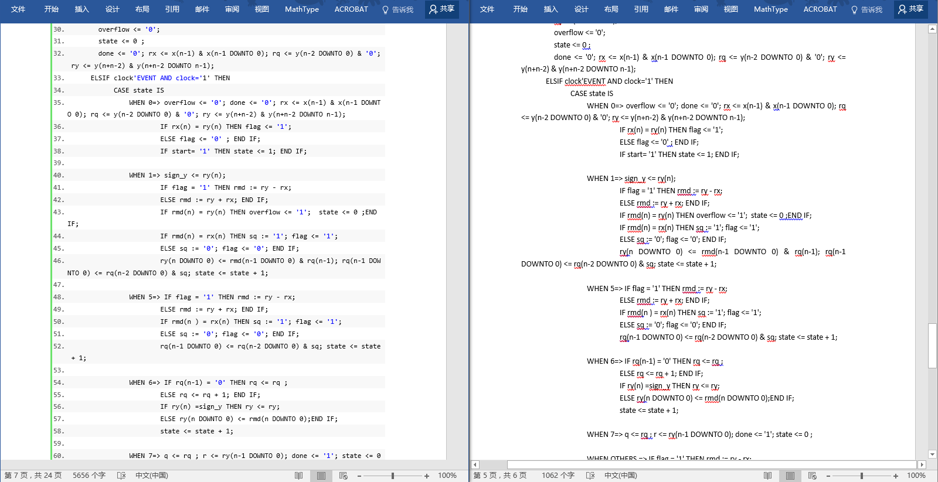This screenshot has width=938, height=482.
Task: Open the 视图 tab in right Word window
Action: [731, 9]
